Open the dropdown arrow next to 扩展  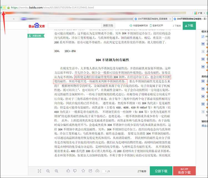click(x=204, y=13)
